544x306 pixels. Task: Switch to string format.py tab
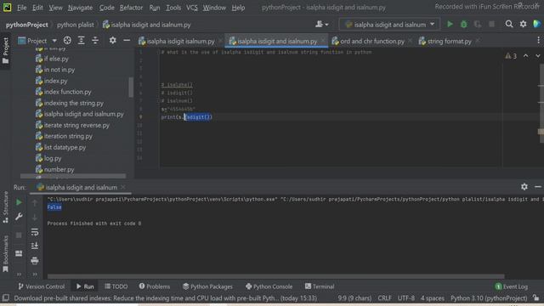coord(449,41)
